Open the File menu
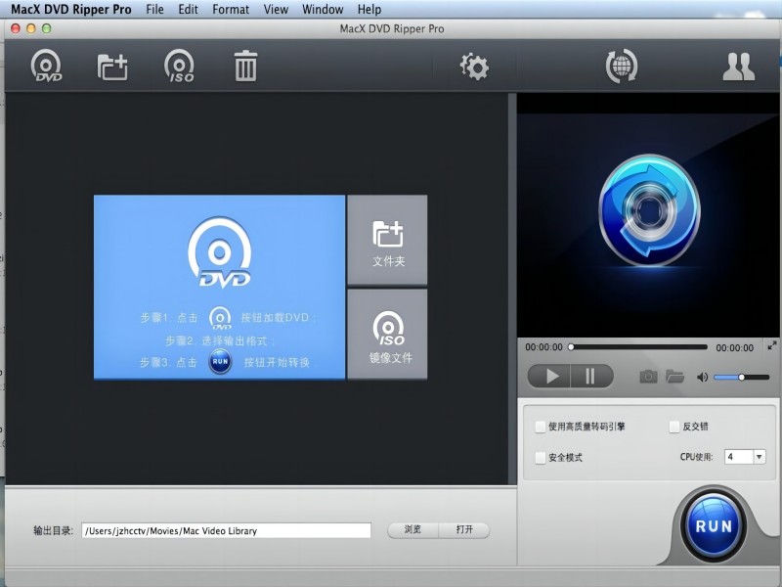Viewport: 782px width, 587px height. click(x=154, y=9)
